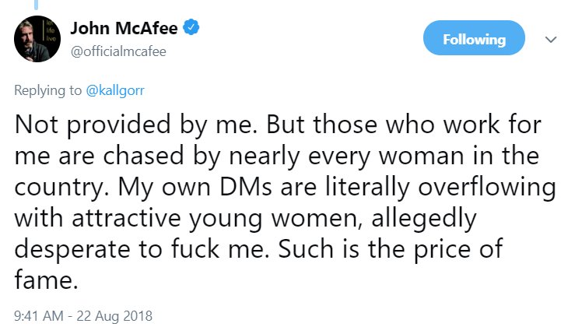Open the @kallgorr profile link
The width and height of the screenshot is (582, 334).
pos(114,90)
